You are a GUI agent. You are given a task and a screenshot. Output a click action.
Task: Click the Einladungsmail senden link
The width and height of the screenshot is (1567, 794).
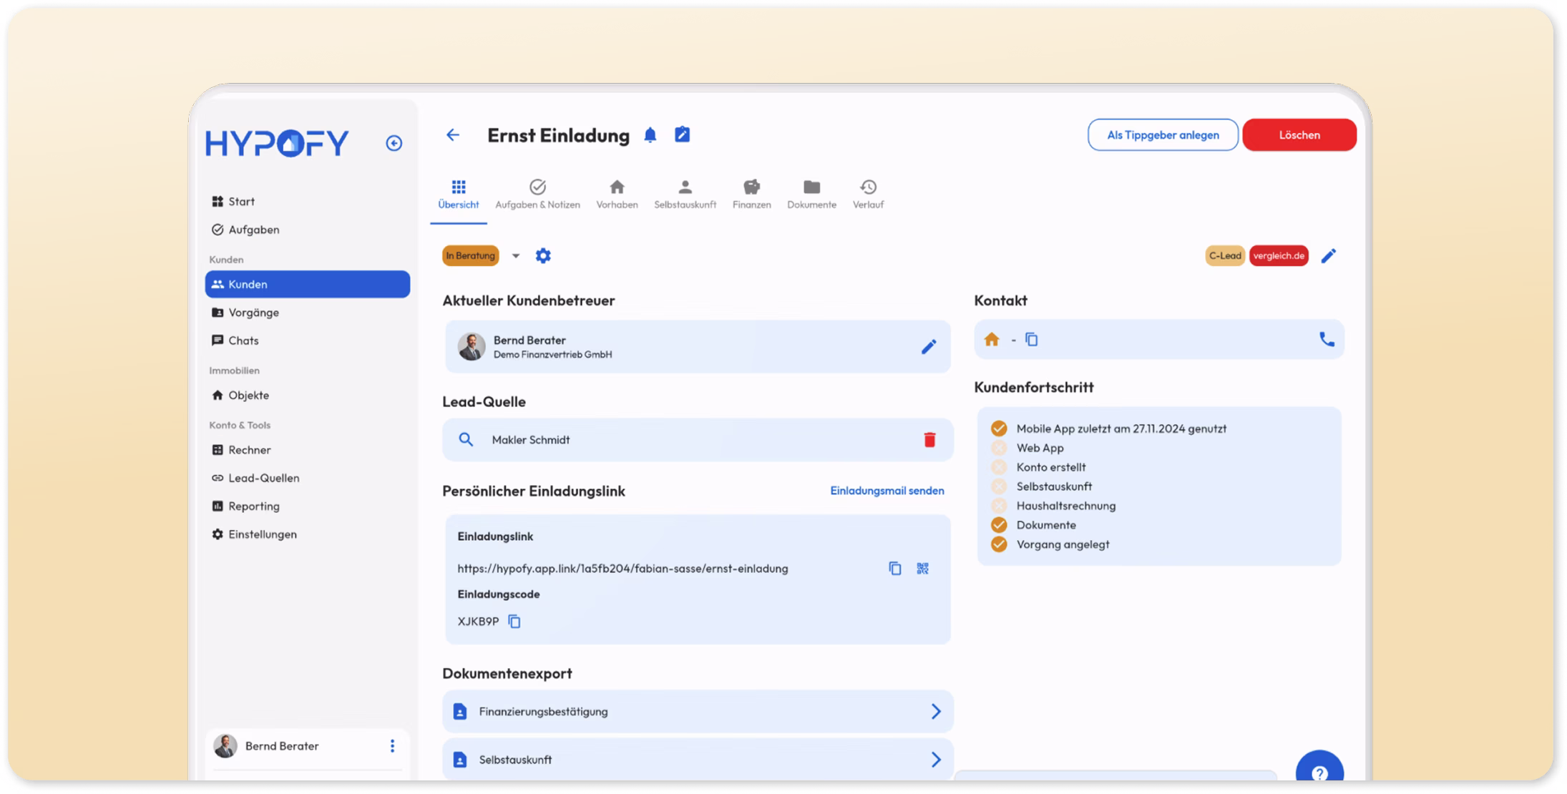coord(887,491)
